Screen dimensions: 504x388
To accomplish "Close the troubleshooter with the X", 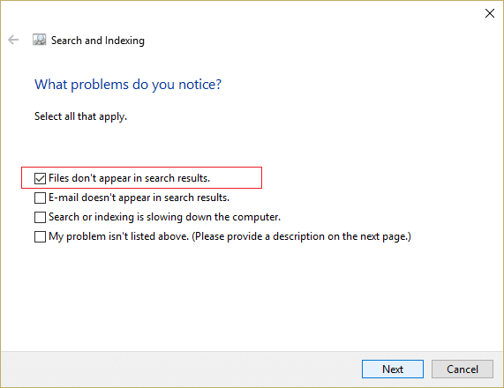I will coord(490,13).
